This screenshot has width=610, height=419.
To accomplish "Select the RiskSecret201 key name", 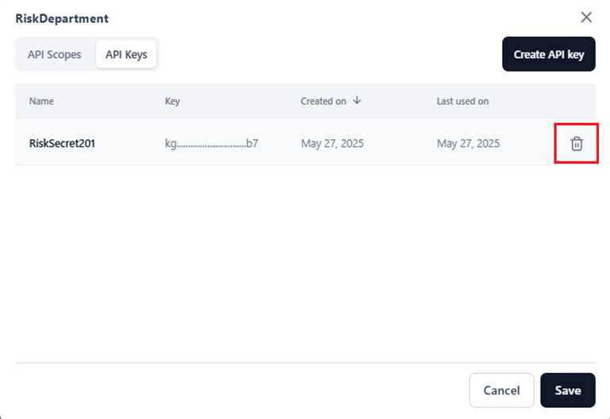I will point(62,144).
